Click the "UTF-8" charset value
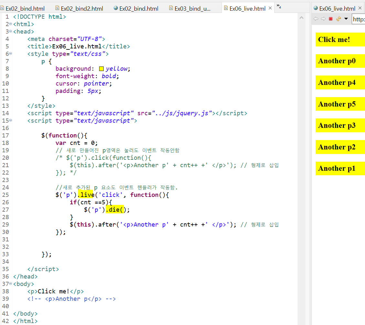The height and width of the screenshot is (325, 365). tap(89, 39)
